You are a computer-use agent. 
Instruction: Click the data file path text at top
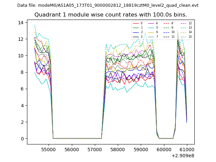coord(108,5)
